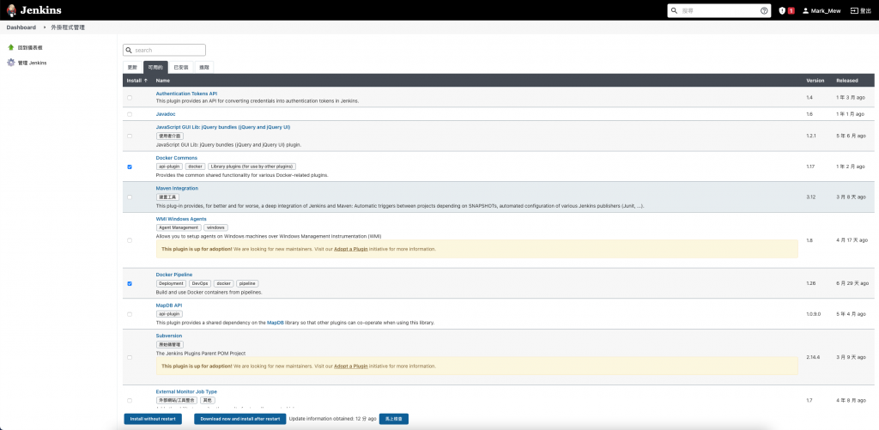The width and height of the screenshot is (879, 430).
Task: Click the 馬上檢查 button
Action: [x=393, y=419]
